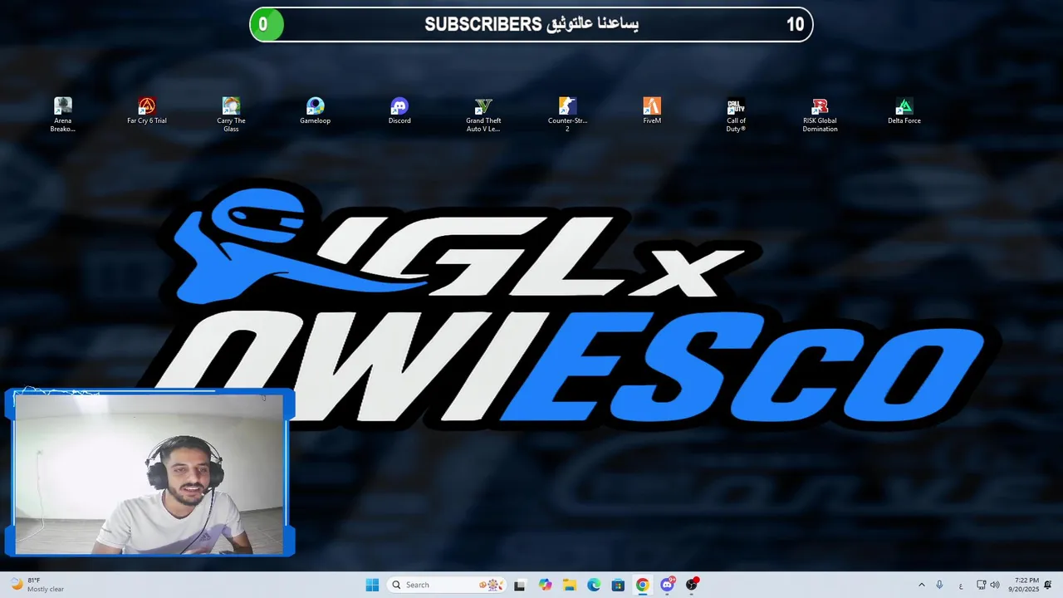1063x598 pixels.
Task: Switch to Google Chrome in the taskbar
Action: coord(642,585)
